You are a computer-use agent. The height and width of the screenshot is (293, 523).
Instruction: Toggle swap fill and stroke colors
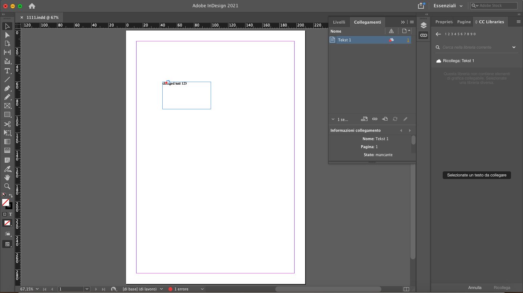coord(11,195)
